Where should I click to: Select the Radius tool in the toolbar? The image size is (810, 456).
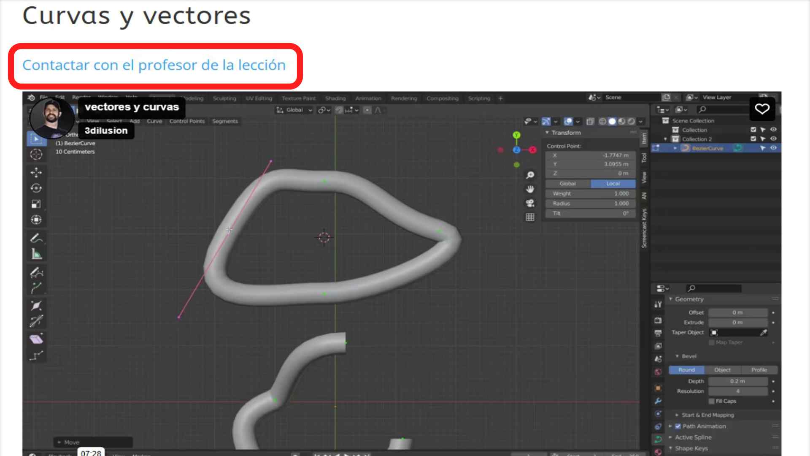(36, 305)
